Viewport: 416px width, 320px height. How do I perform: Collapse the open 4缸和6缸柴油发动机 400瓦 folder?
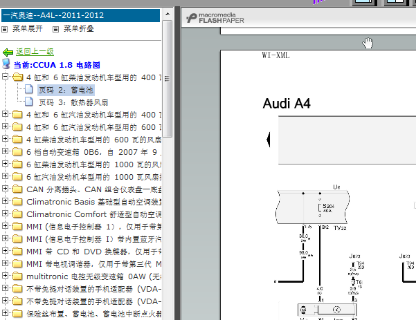point(5,77)
